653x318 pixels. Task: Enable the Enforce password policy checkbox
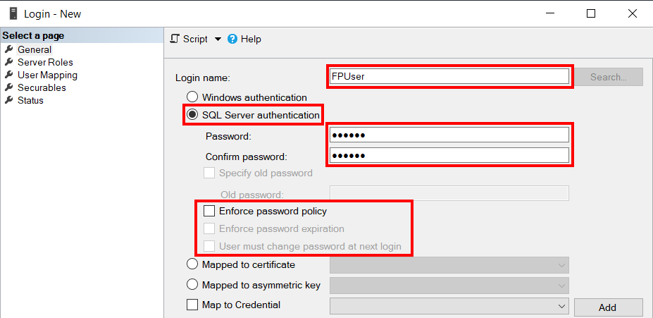[x=209, y=211]
